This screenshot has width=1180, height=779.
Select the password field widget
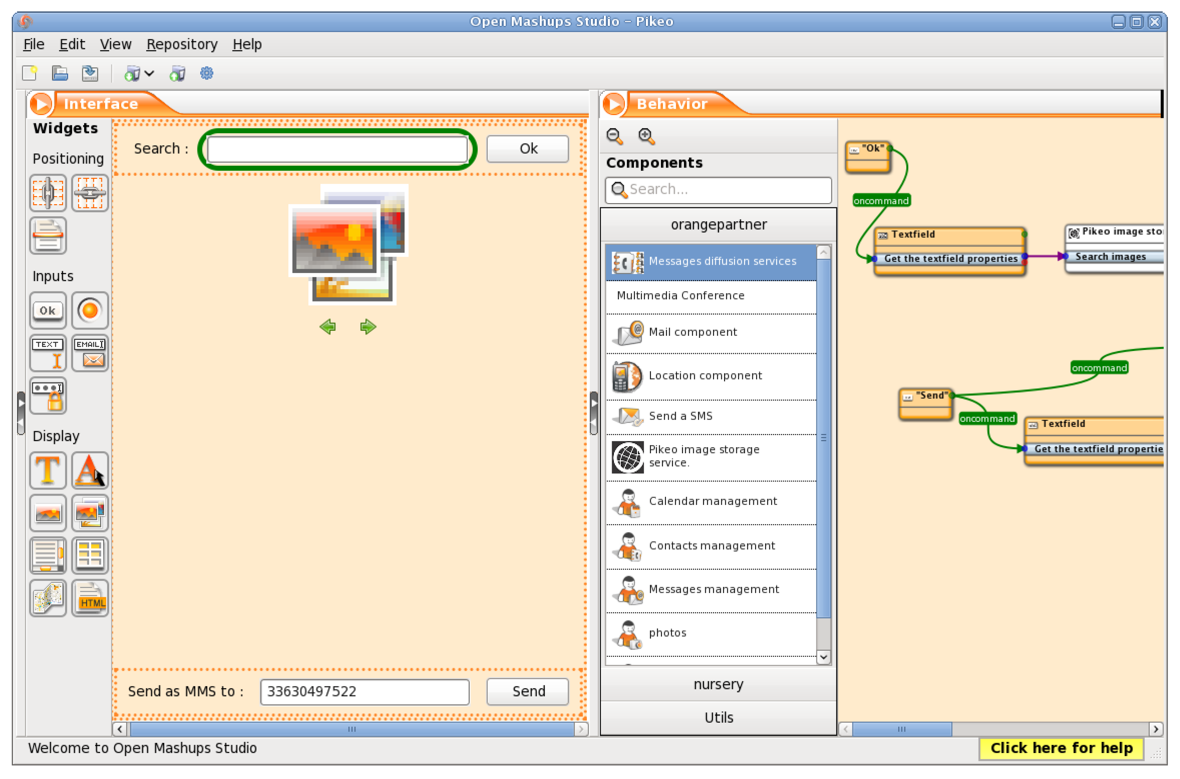point(48,396)
